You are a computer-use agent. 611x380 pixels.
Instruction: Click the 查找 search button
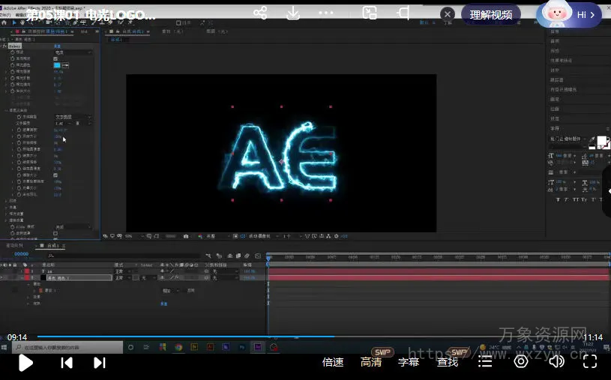tap(448, 362)
